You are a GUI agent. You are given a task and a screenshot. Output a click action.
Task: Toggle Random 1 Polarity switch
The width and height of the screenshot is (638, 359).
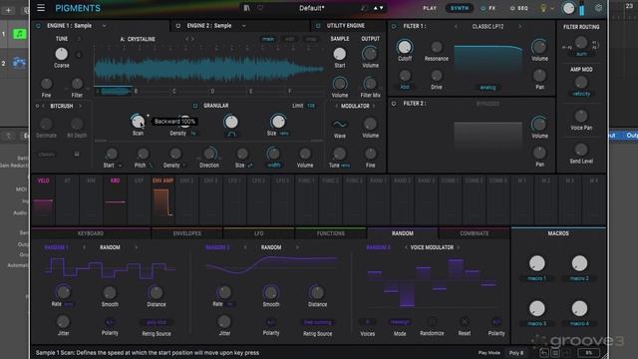(110, 322)
